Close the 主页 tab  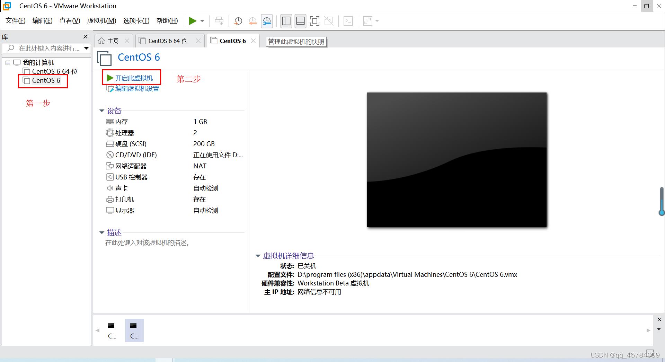click(127, 41)
